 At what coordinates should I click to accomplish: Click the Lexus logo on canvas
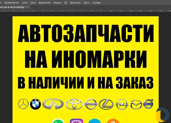click(106, 104)
